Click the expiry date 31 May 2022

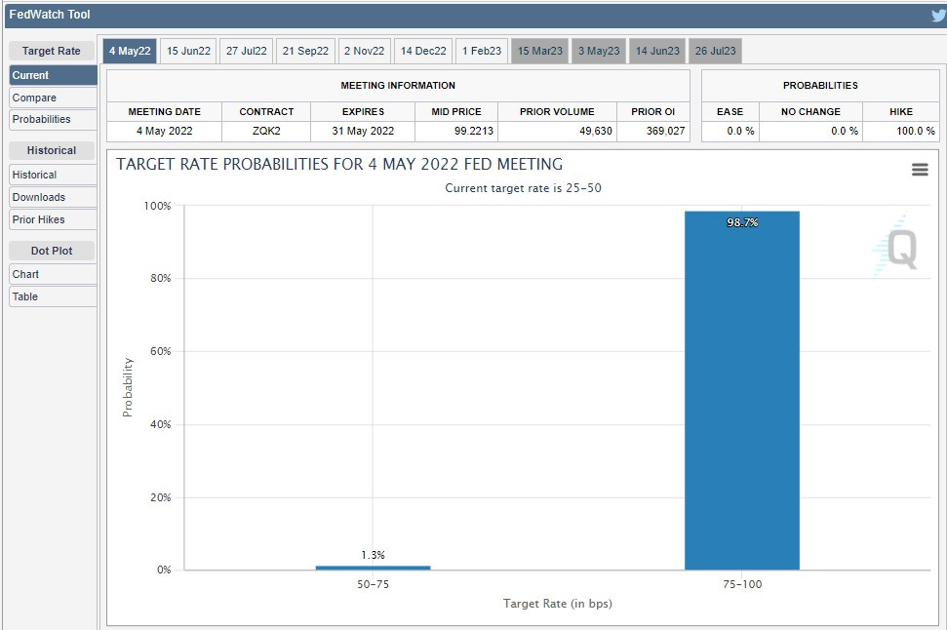363,131
